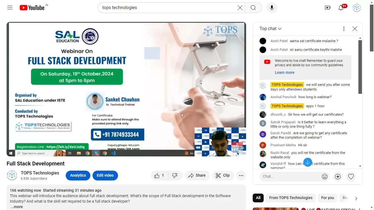The width and height of the screenshot is (374, 210).
Task: Click 'how long is webinar?' chat message
Action: [x=315, y=97]
